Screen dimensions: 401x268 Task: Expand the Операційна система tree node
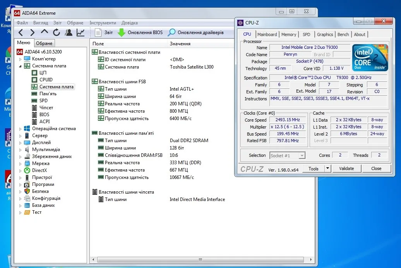tap(21, 129)
